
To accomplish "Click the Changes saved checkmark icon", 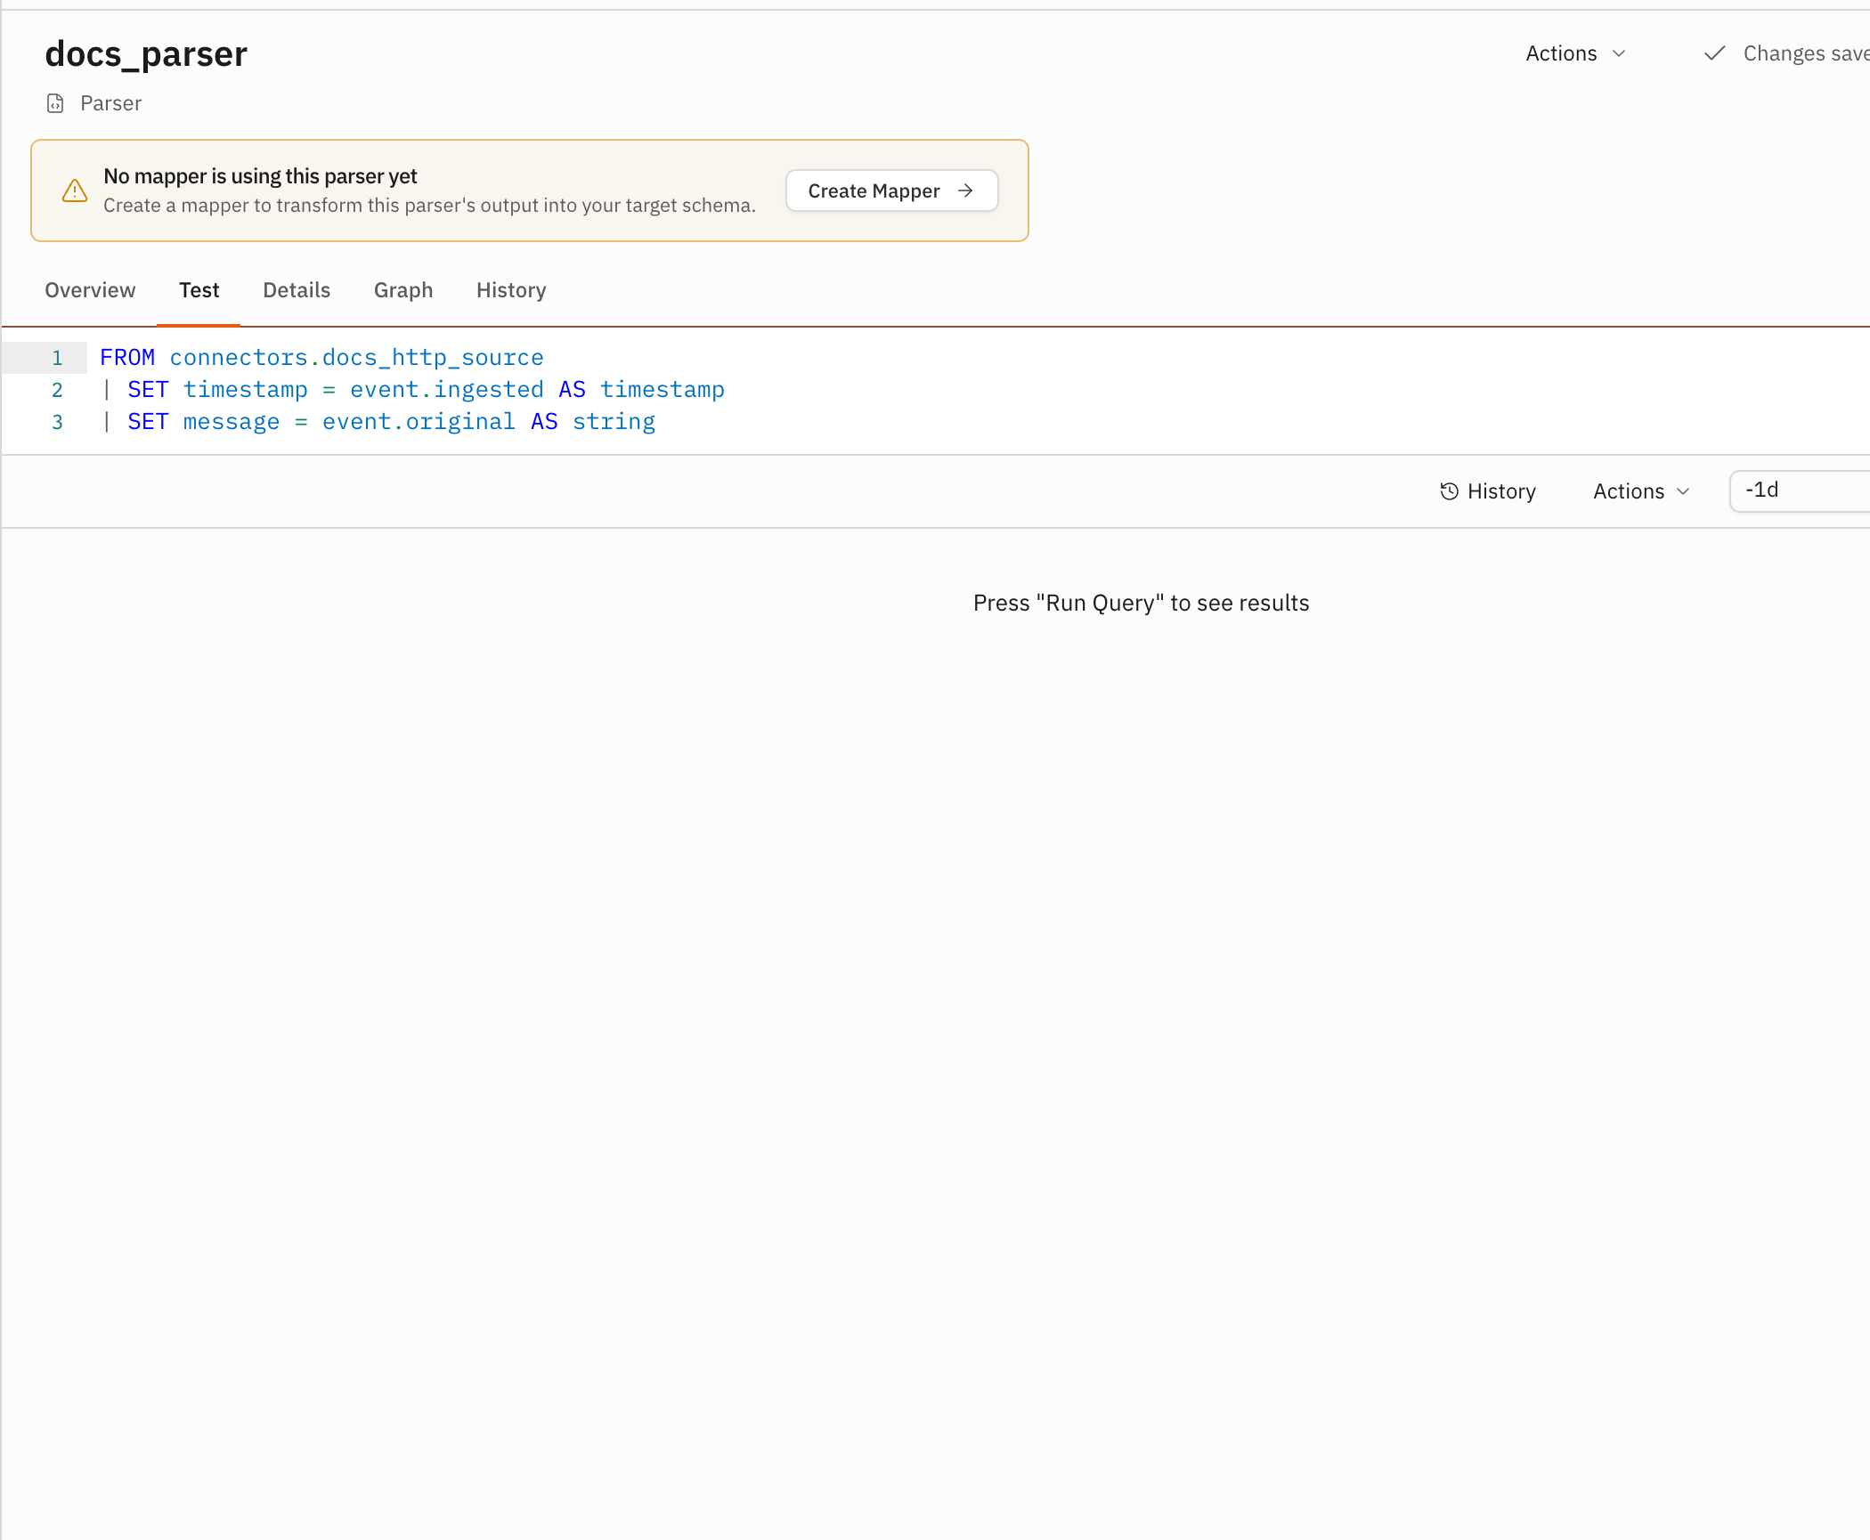I will 1714,53.
